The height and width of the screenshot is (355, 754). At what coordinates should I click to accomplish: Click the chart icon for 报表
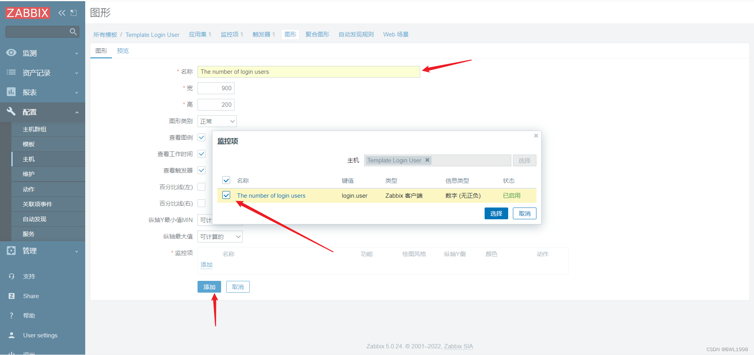11,92
